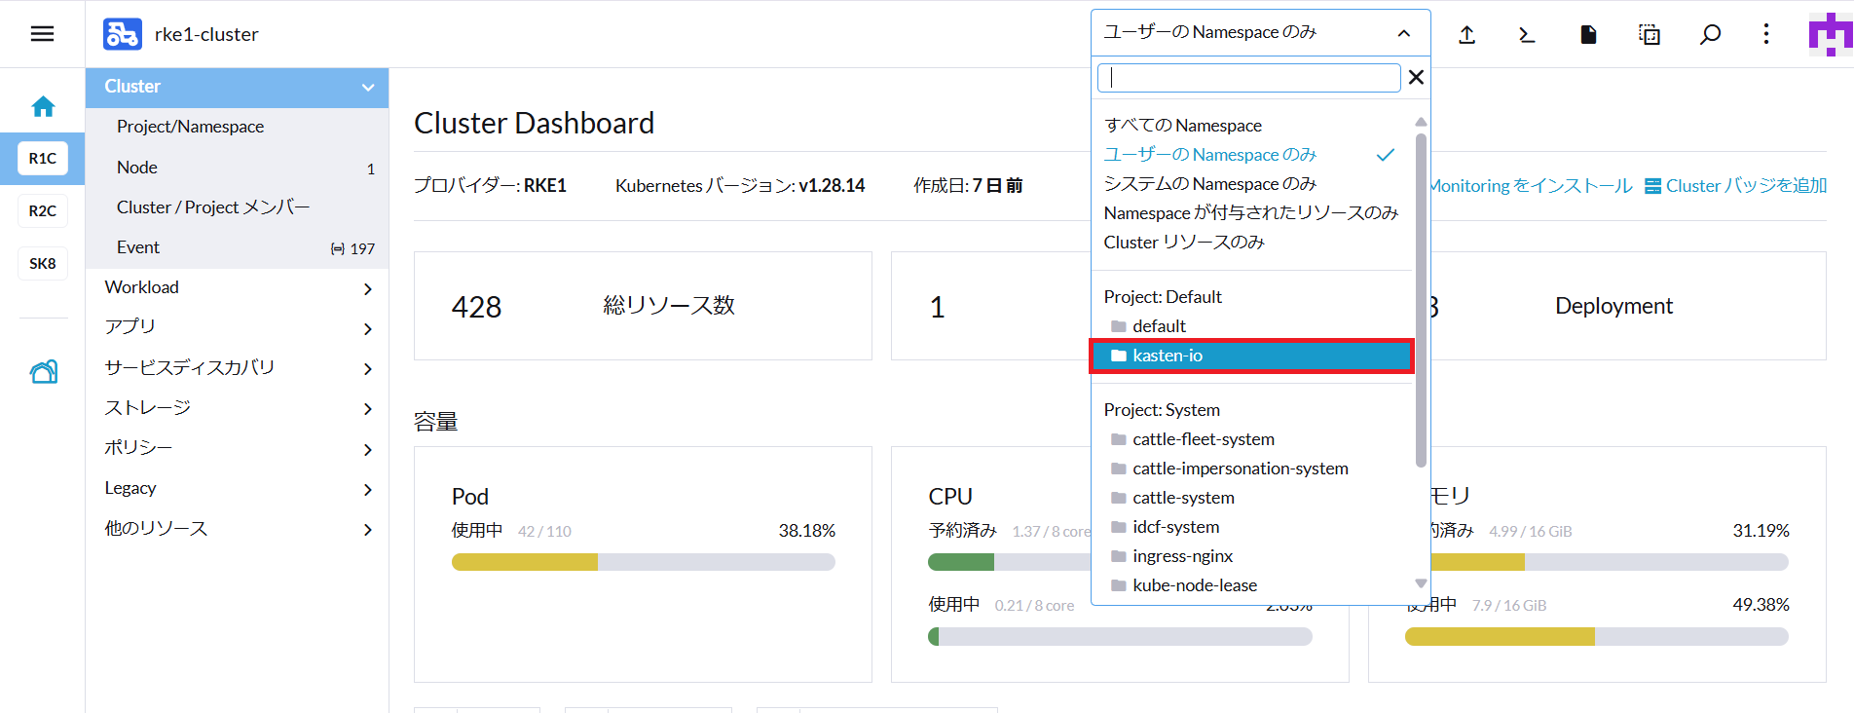Collapse the Cluster section
The height and width of the screenshot is (713, 1854).
(367, 87)
